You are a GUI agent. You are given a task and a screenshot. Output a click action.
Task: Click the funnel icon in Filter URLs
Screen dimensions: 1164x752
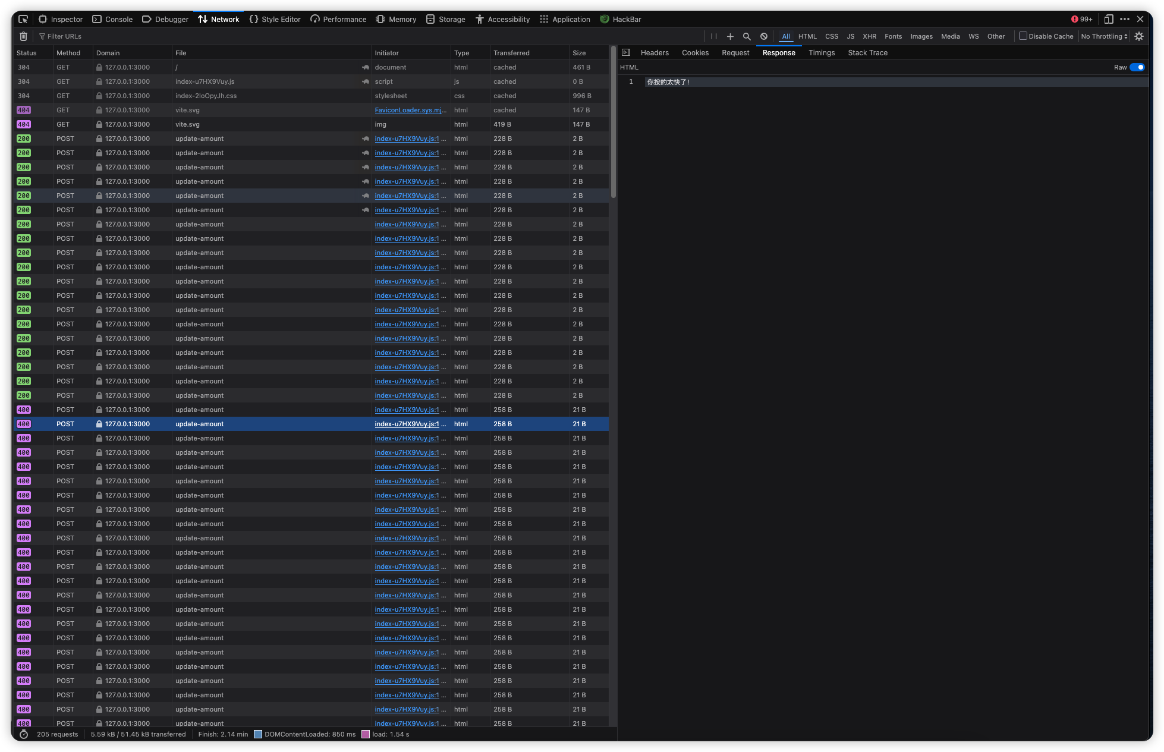coord(42,36)
